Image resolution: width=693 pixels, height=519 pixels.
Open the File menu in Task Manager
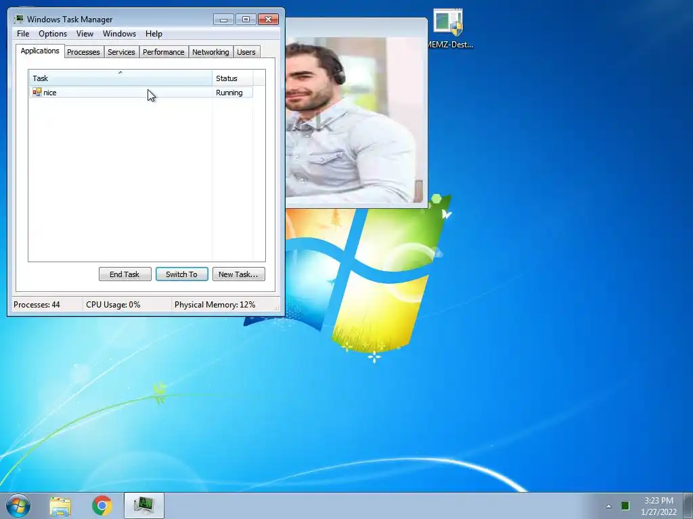pyautogui.click(x=23, y=34)
